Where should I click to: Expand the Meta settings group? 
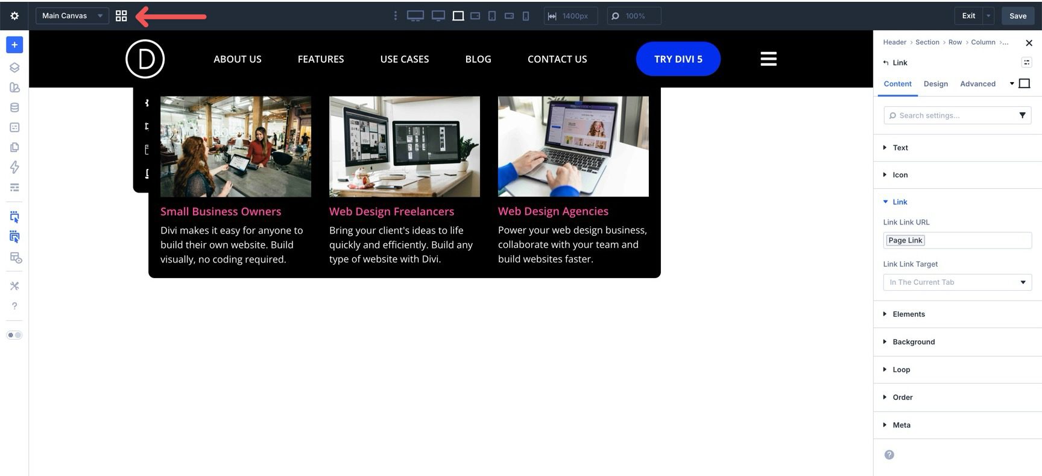coord(958,425)
